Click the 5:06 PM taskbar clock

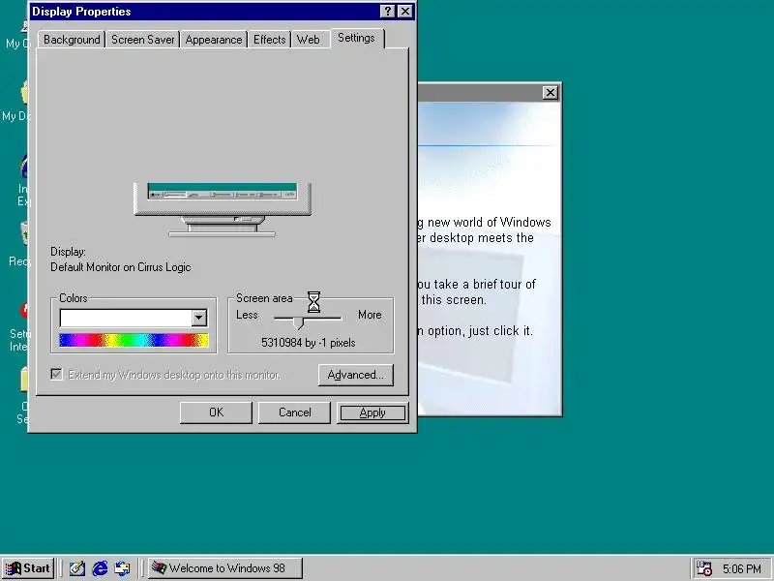click(741, 569)
